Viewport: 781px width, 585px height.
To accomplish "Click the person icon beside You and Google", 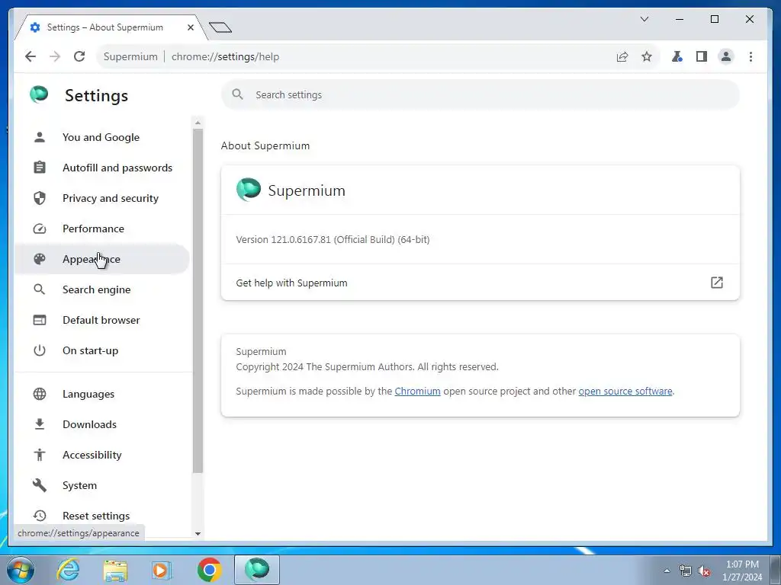I will tap(40, 137).
